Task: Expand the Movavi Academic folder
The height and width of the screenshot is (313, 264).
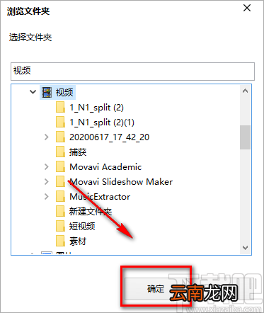Action: pos(47,166)
